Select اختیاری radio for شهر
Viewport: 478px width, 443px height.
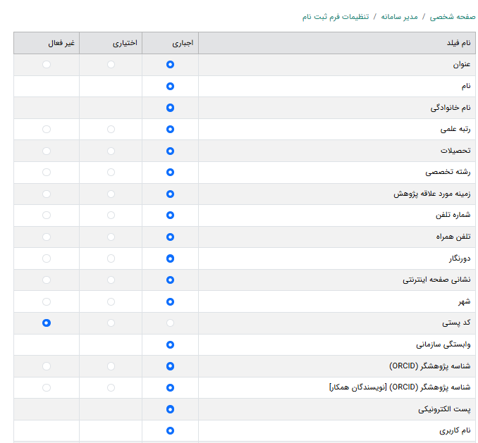click(111, 301)
